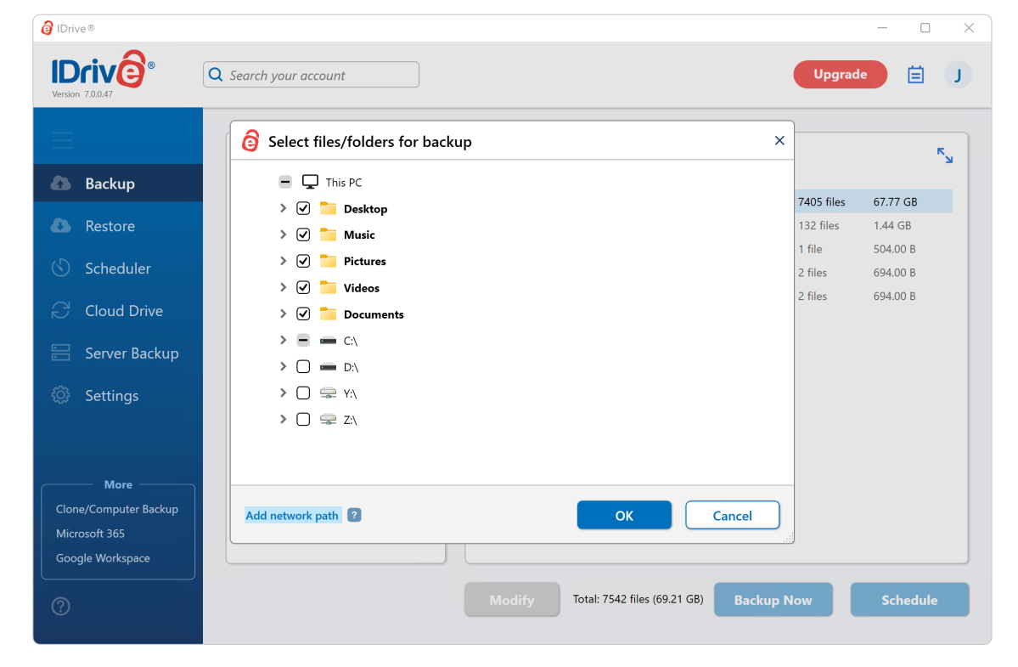The image size is (1018, 667).
Task: Toggle the C:\ drive checkbox
Action: (x=303, y=341)
